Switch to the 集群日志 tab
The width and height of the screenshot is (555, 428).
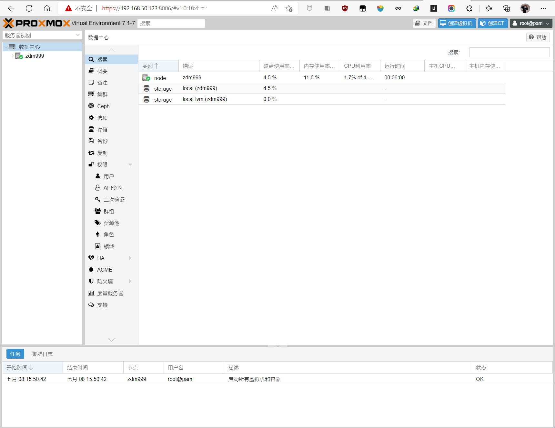click(42, 354)
